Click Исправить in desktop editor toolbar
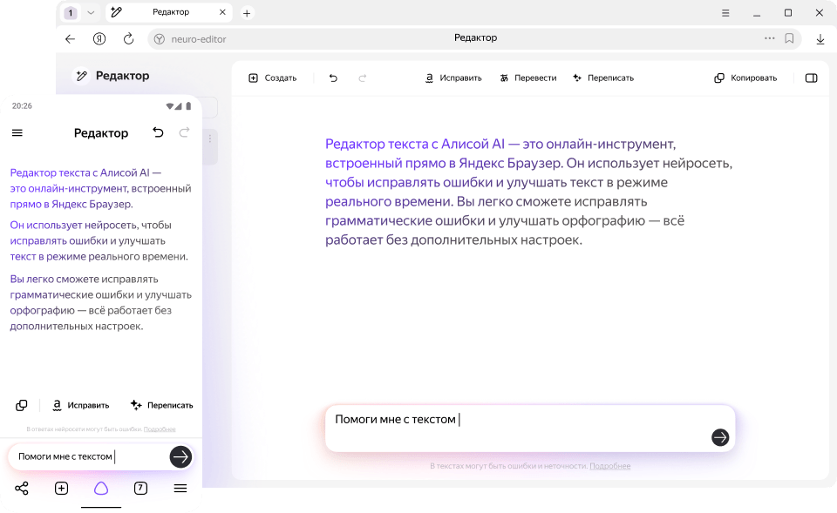This screenshot has height=513, width=837. tap(453, 78)
